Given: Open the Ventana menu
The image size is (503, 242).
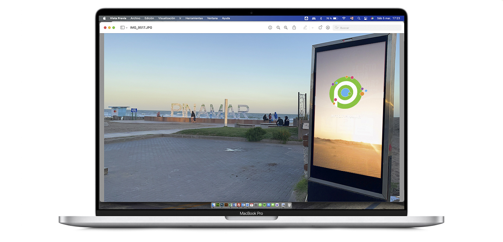Looking at the screenshot, I should click(x=212, y=18).
